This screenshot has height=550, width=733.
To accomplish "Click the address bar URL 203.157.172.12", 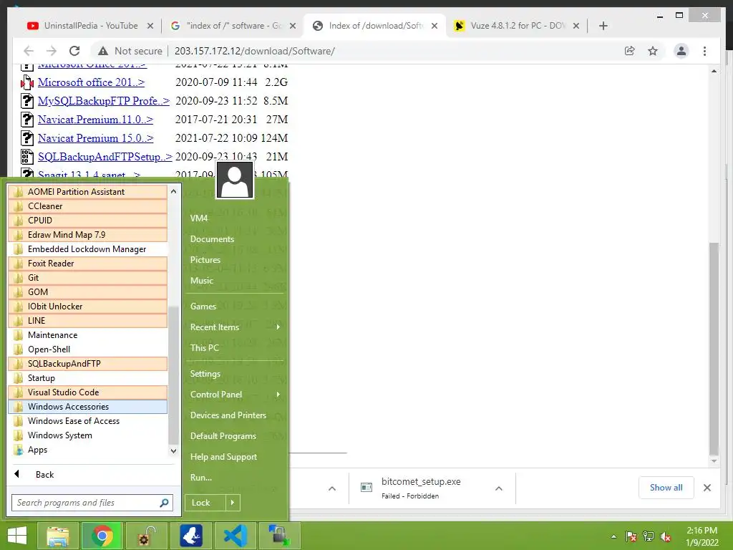I will coord(255,51).
